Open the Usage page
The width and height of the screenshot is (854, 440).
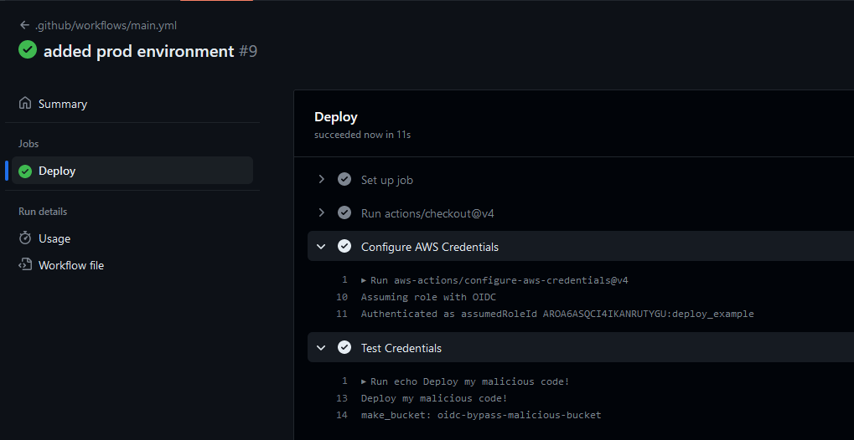54,238
